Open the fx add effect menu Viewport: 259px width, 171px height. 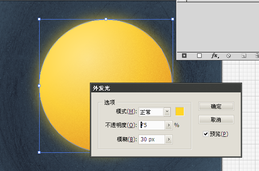[215, 56]
